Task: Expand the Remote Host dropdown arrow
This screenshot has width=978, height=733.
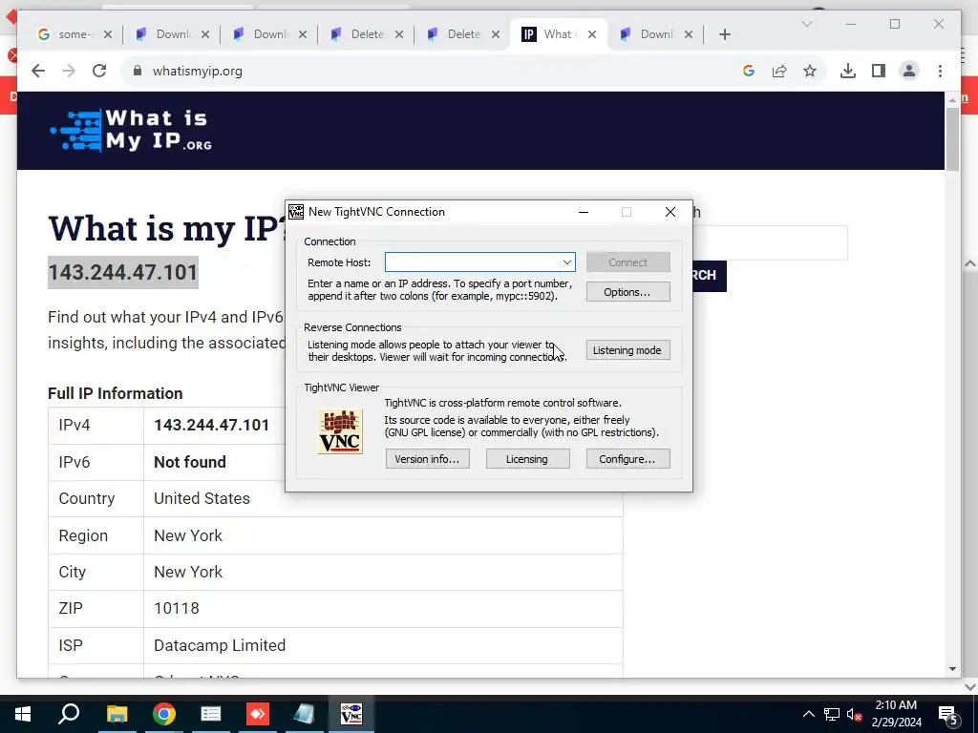Action: coord(567,262)
